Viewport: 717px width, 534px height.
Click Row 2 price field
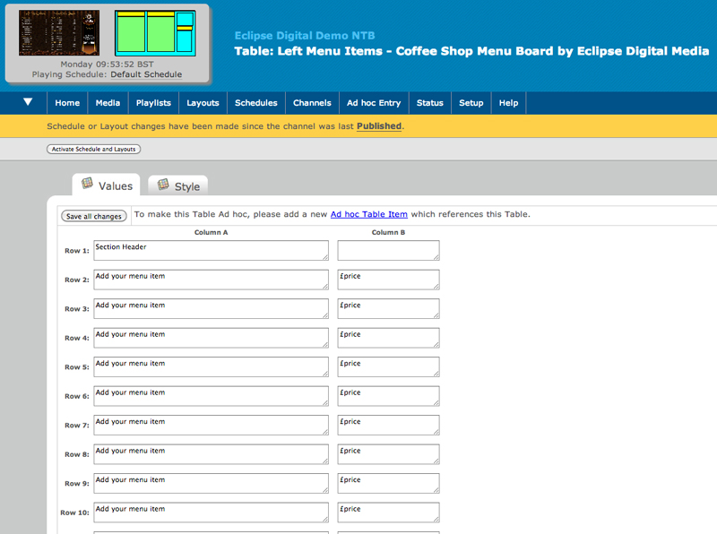tap(389, 280)
